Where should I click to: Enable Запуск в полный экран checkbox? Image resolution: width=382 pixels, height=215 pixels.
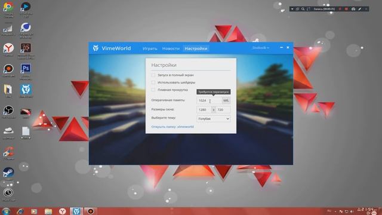[153, 75]
